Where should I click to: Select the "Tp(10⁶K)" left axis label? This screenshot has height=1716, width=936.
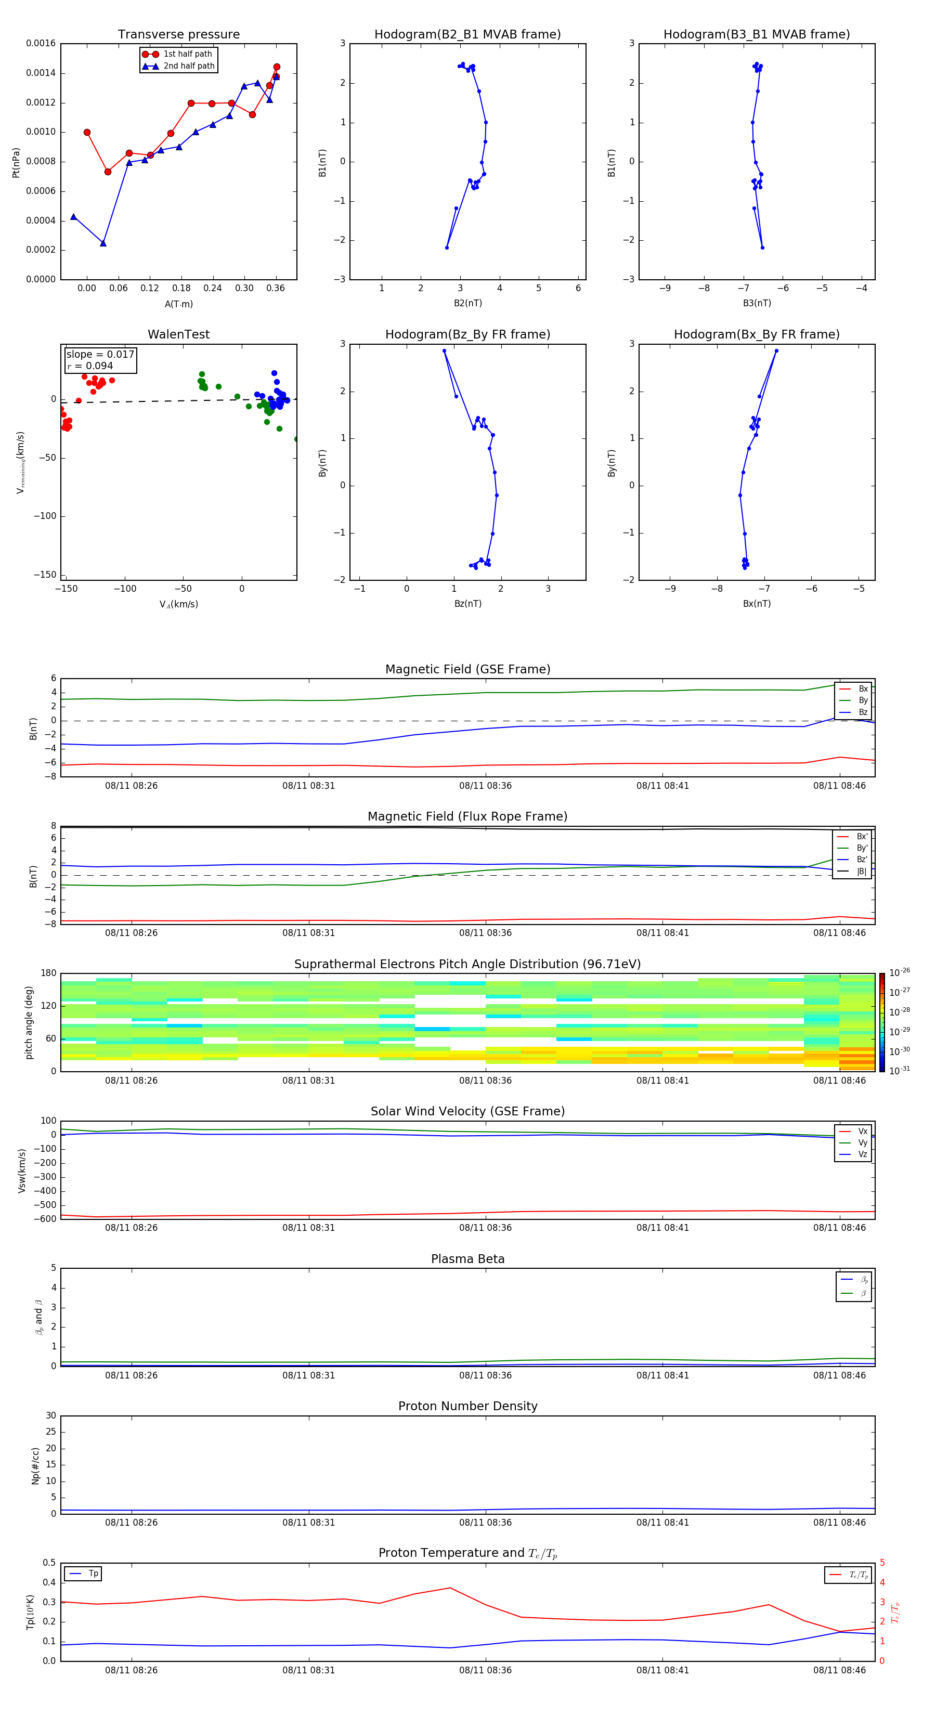point(31,1613)
